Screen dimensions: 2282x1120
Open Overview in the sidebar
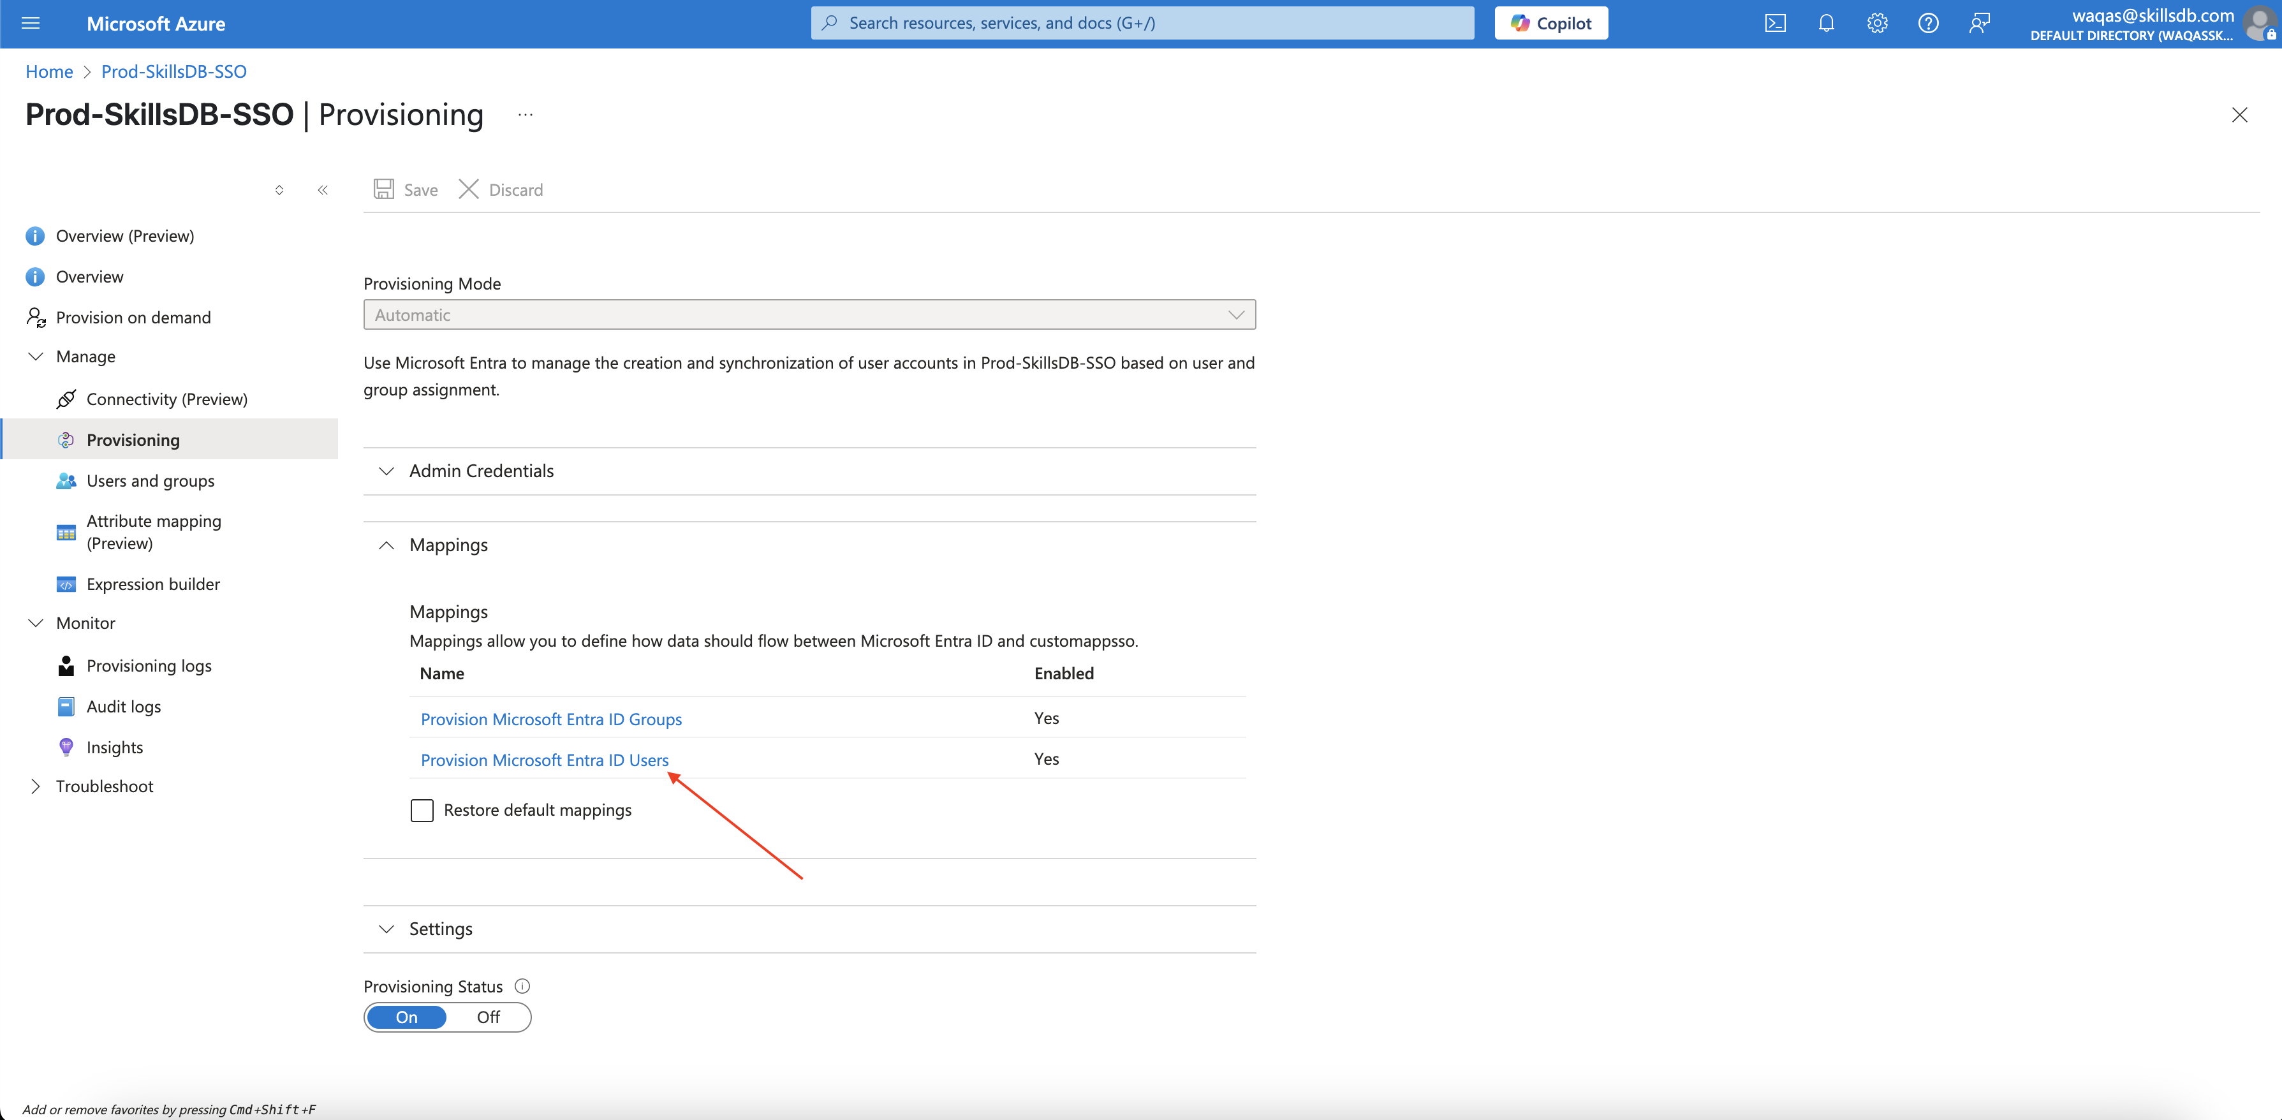click(89, 276)
